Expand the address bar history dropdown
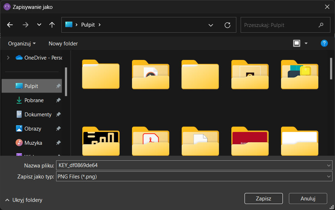335x210 pixels. pyautogui.click(x=211, y=25)
